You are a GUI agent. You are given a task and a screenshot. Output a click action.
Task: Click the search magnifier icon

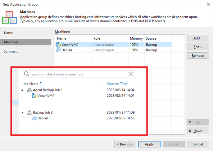pyautogui.click(x=26, y=74)
